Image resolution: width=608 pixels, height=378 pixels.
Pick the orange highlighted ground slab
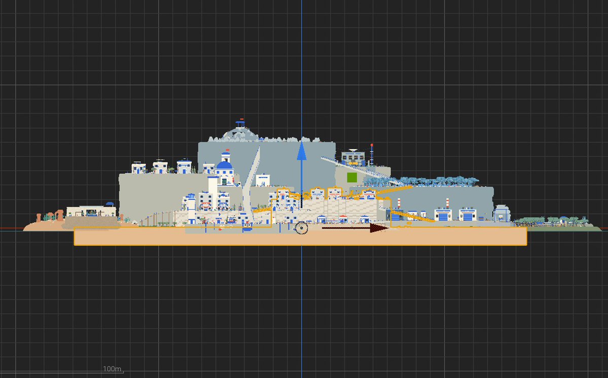point(300,236)
